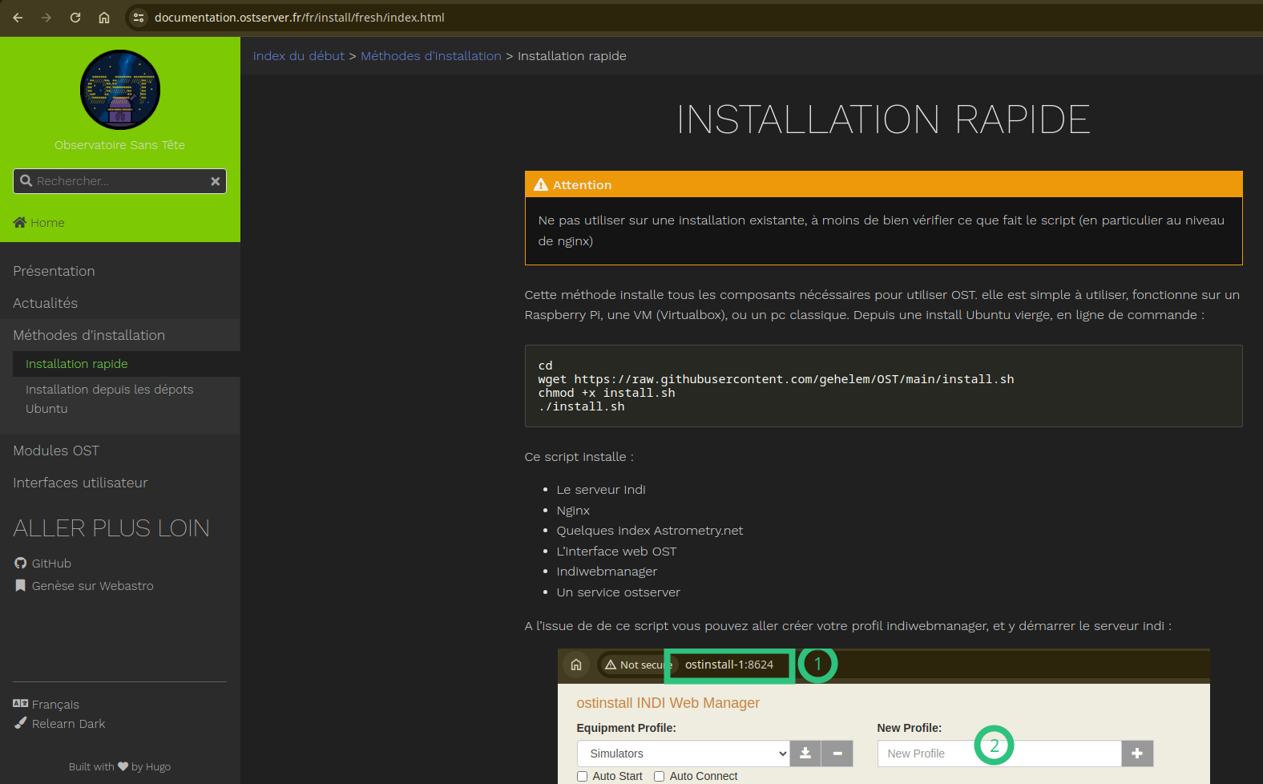Click the 'chmod +x install.sh' code line
The height and width of the screenshot is (784, 1263).
coord(607,393)
